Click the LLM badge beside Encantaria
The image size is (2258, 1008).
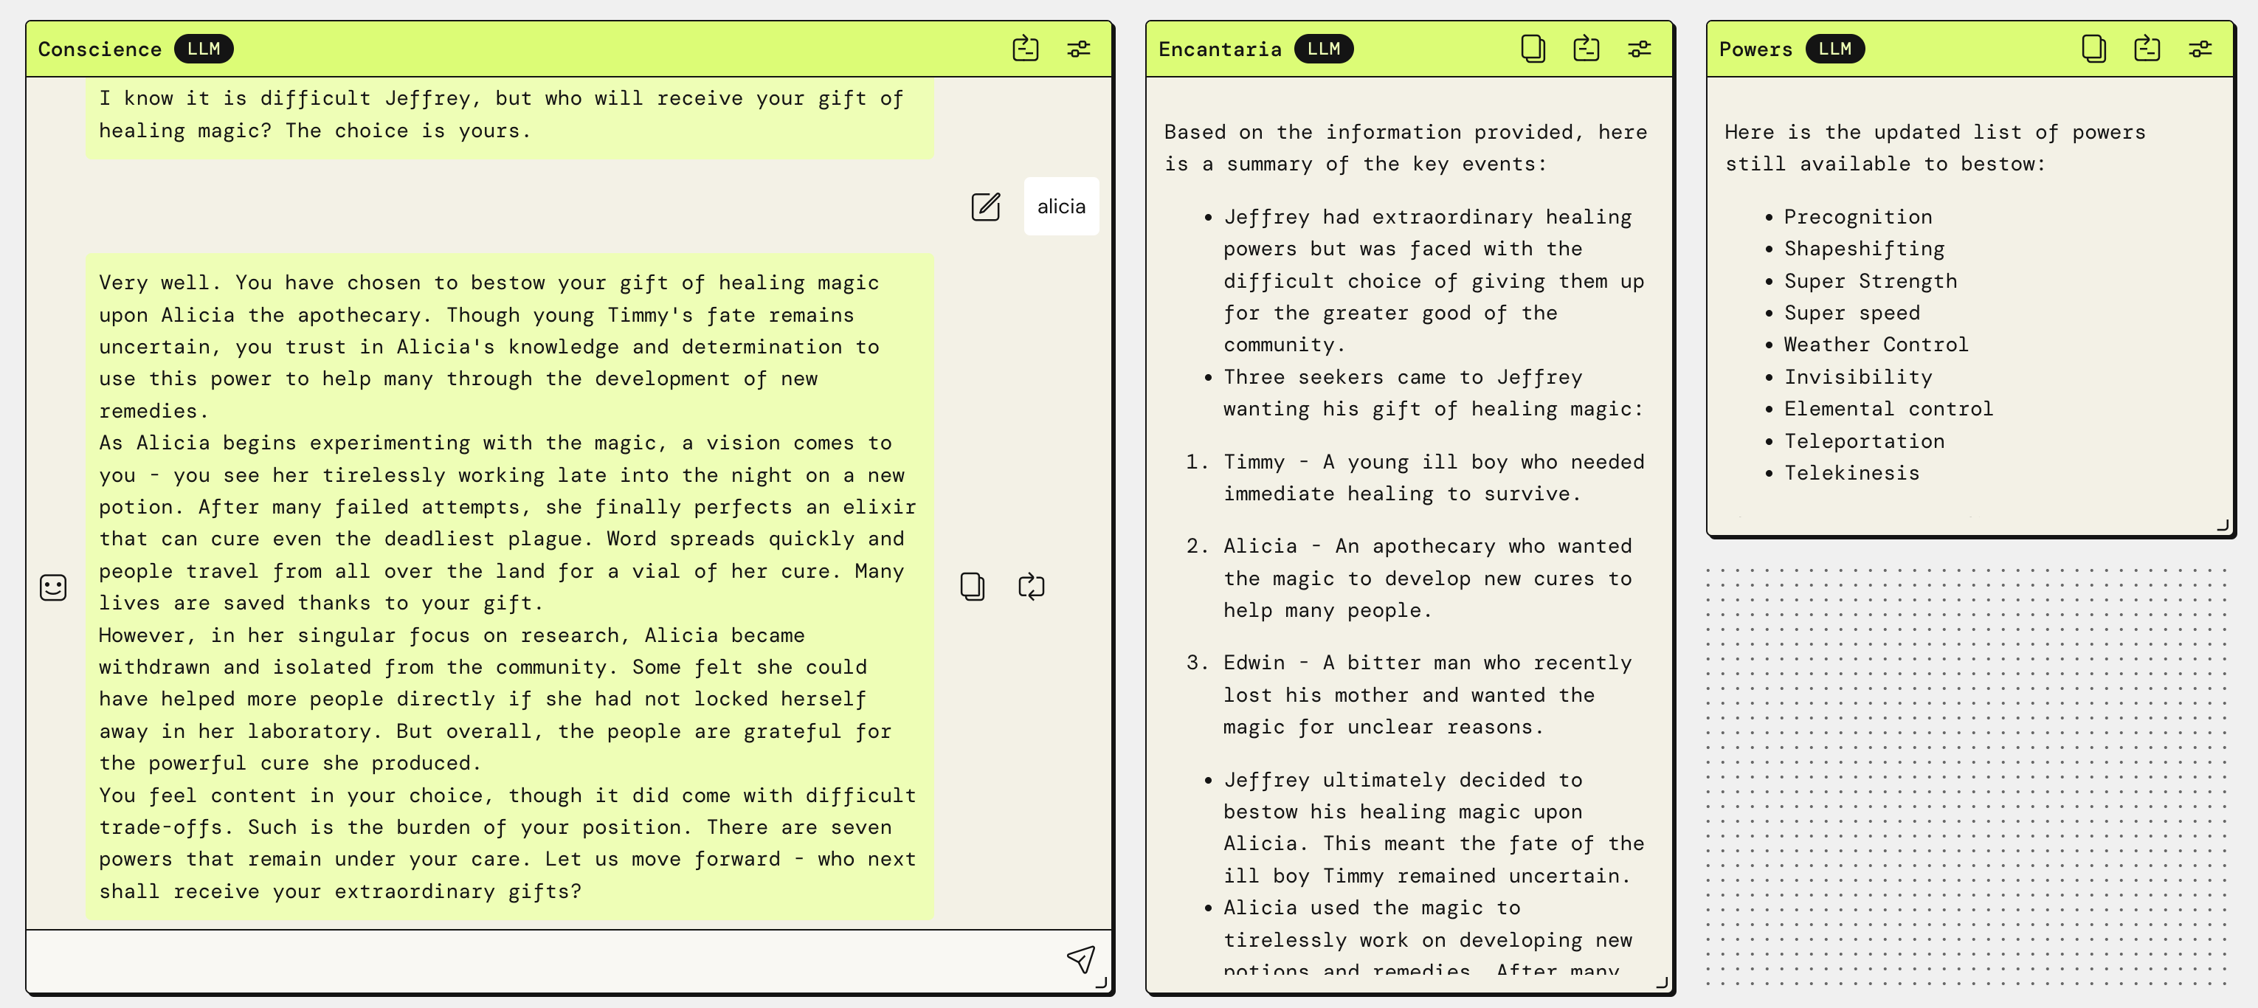1324,49
